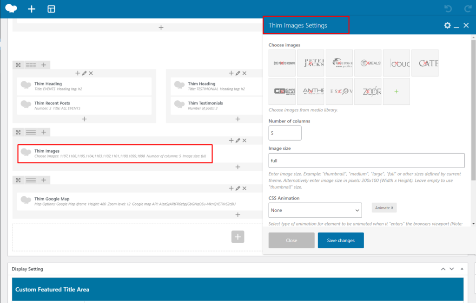The image size is (476, 303).
Task: Open the Thim Testimonials element
Action: (216, 105)
